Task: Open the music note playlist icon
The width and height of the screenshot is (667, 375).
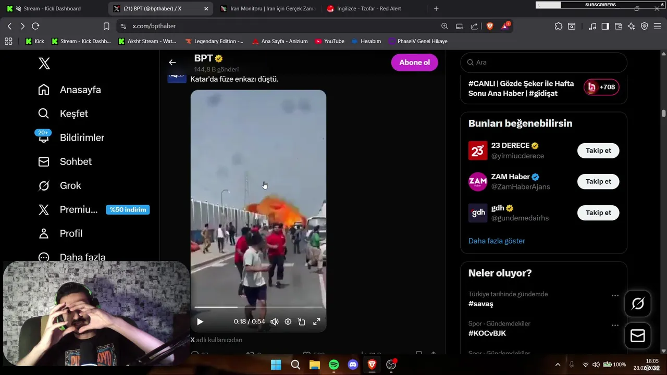Action: (592, 26)
